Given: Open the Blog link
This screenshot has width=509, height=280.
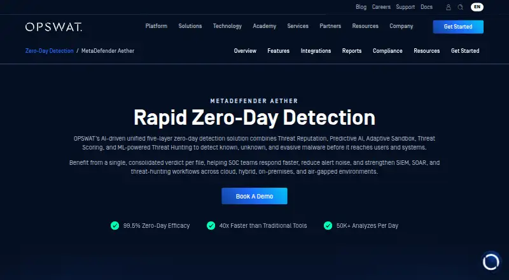Looking at the screenshot, I should (361, 7).
